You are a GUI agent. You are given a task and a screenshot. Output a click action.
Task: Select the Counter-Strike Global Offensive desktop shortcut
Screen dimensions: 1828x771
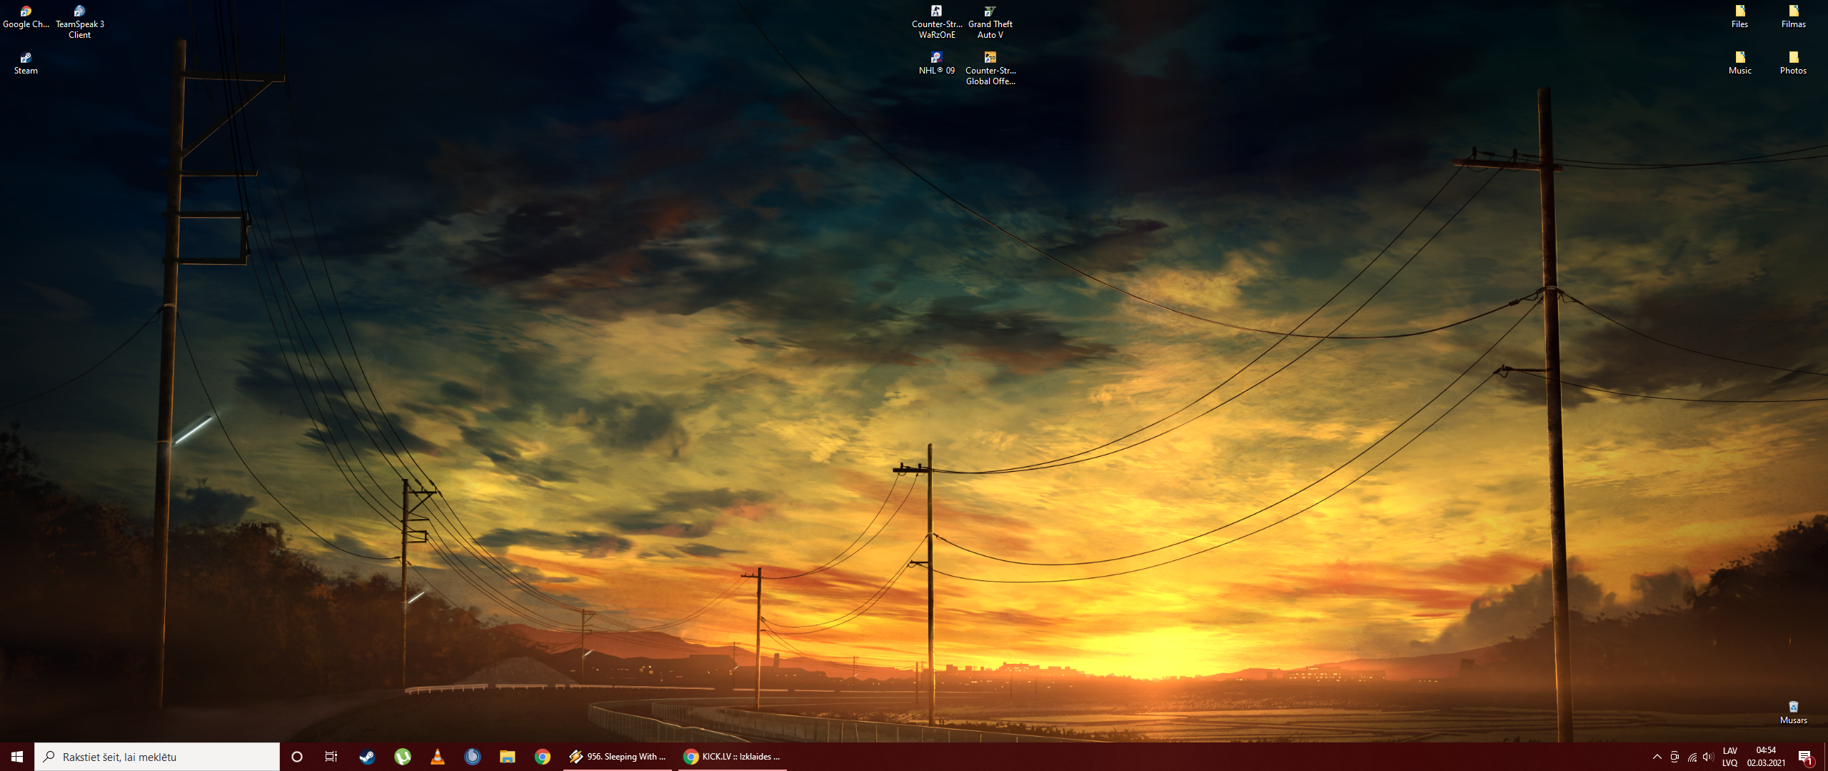point(990,69)
